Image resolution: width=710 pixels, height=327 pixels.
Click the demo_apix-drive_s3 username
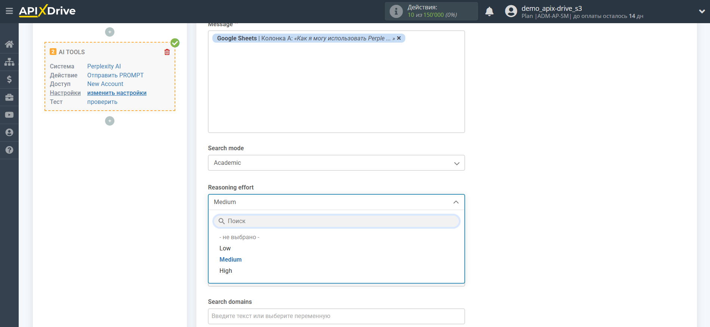(551, 8)
